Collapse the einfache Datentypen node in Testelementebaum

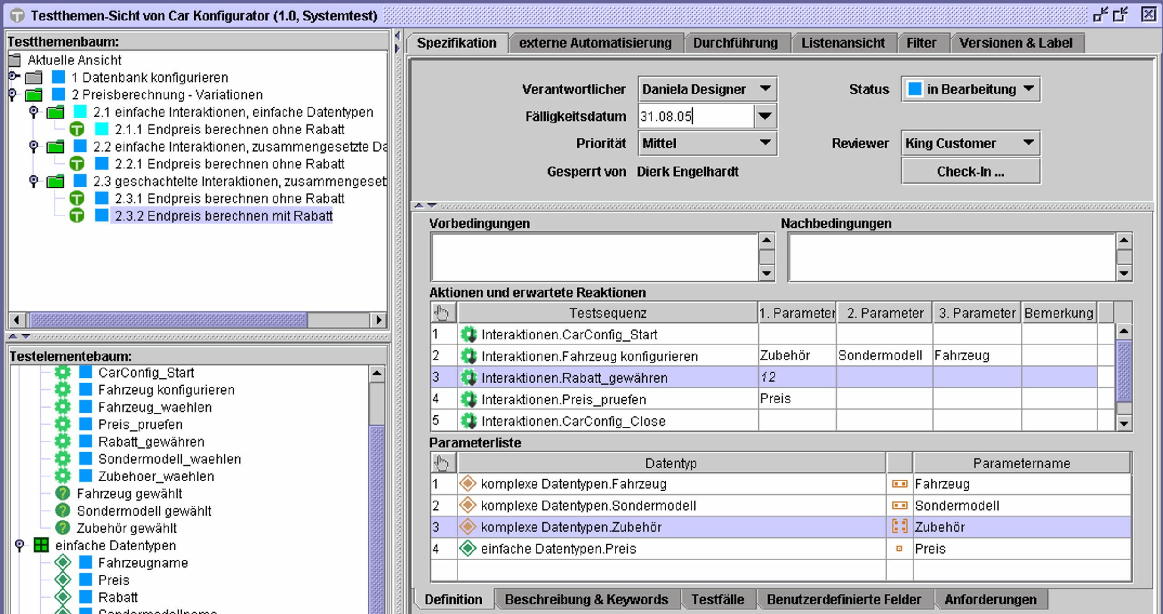[x=20, y=545]
